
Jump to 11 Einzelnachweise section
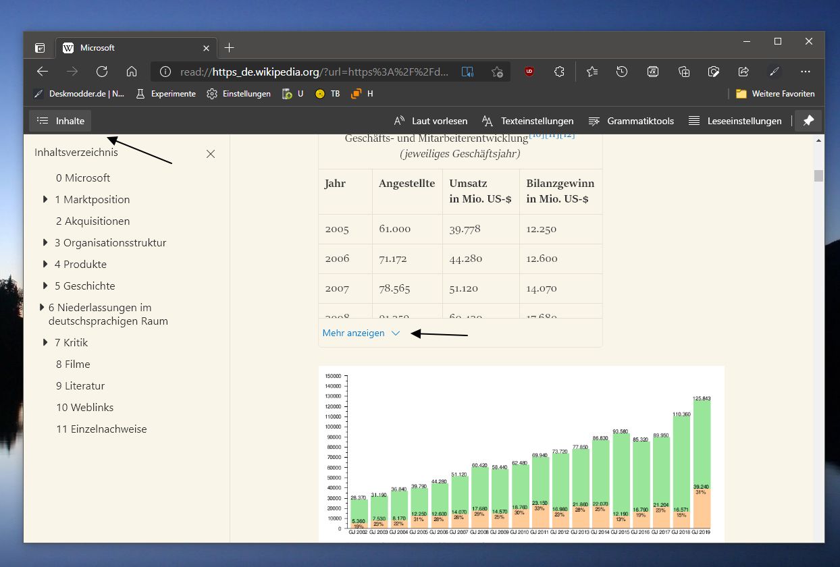(101, 429)
